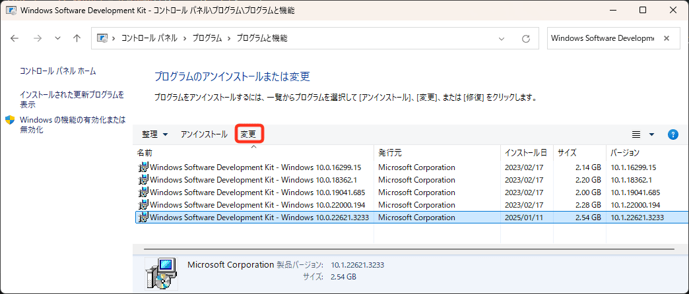Screen dimensions: 689x294
Task: Click the window icon in title bar
Action: pyautogui.click(x=11, y=11)
